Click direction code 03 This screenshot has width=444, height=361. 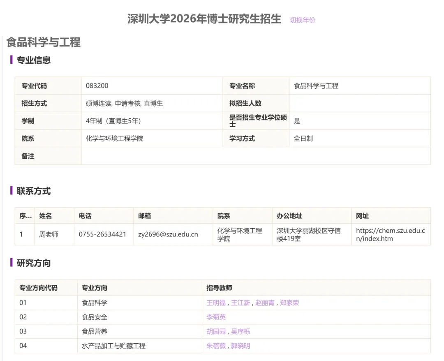pyautogui.click(x=23, y=331)
